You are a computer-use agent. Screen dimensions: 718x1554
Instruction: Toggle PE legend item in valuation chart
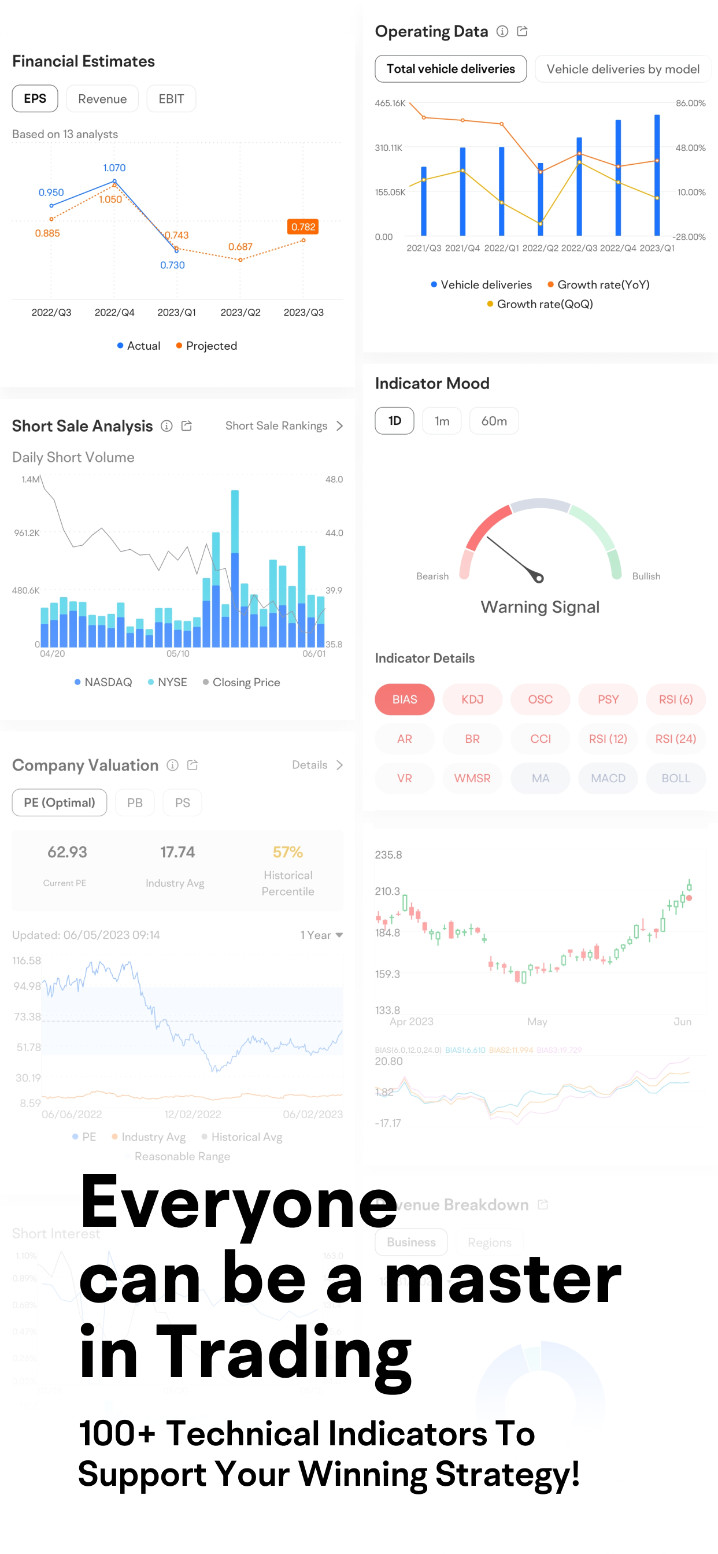(84, 1137)
